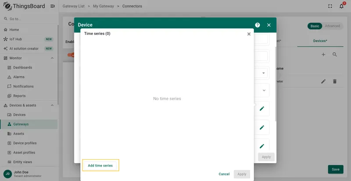Open Assets page

pos(29,134)
